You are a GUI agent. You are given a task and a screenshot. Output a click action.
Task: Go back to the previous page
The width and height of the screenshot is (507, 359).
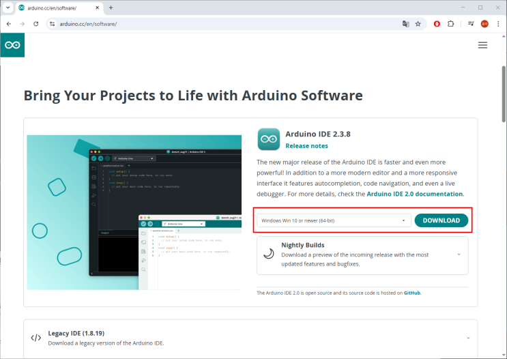click(x=9, y=24)
